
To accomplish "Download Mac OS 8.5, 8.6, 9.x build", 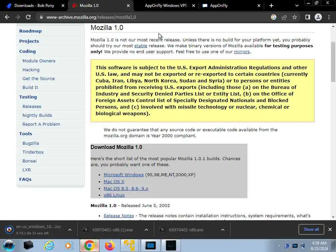I will (126, 188).
